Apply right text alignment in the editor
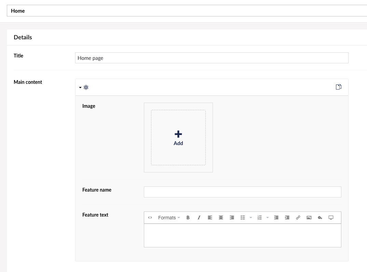367x272 pixels. [232, 218]
